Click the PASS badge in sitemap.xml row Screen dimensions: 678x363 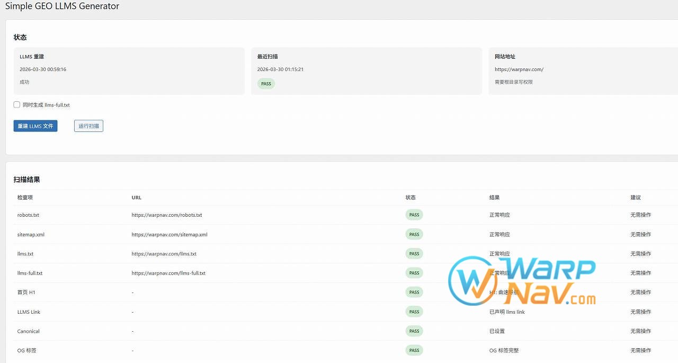414,234
